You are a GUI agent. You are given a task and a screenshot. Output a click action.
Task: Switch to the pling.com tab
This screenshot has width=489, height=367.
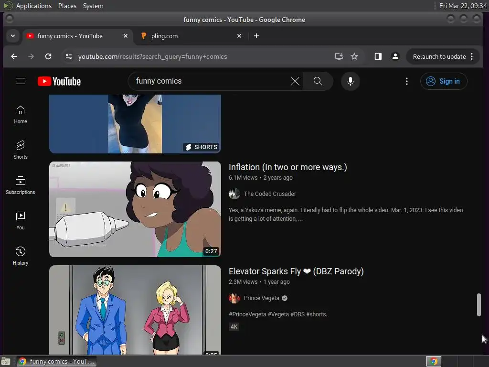click(x=191, y=36)
